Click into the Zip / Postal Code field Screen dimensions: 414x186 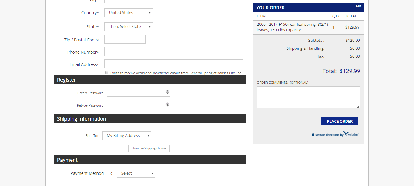[125, 39]
